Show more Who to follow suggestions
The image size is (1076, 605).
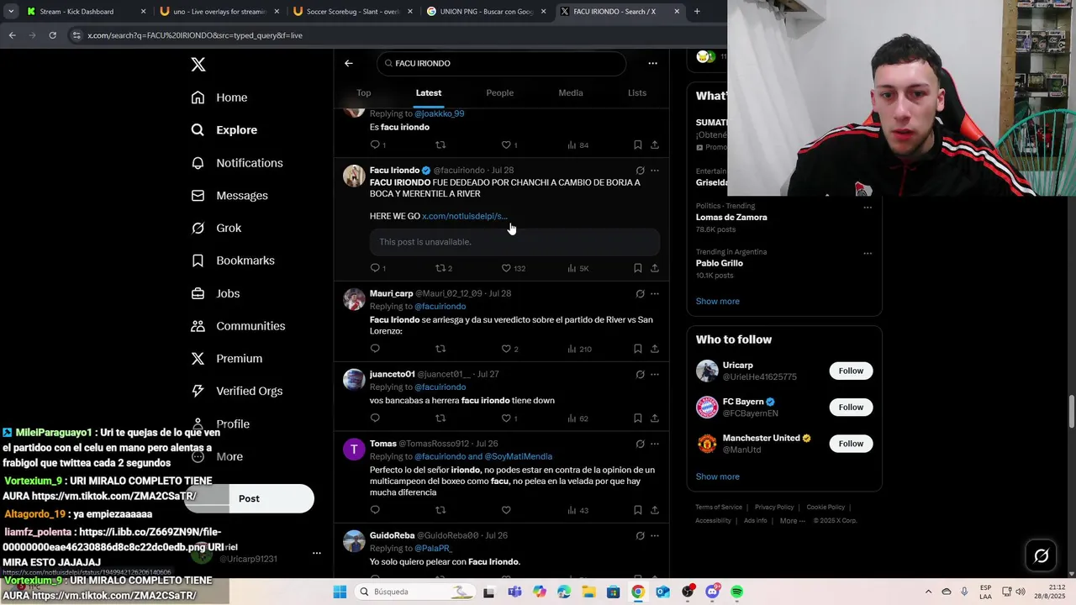click(x=717, y=476)
